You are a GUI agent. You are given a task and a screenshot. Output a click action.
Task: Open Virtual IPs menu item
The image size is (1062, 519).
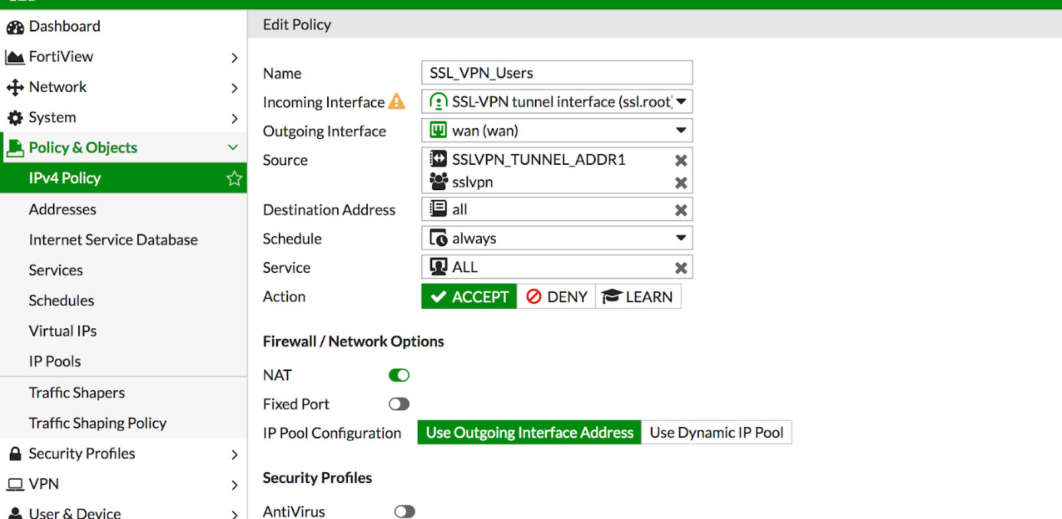coord(63,331)
